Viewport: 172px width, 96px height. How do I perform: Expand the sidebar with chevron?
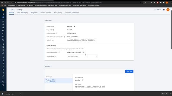(x=3, y=89)
